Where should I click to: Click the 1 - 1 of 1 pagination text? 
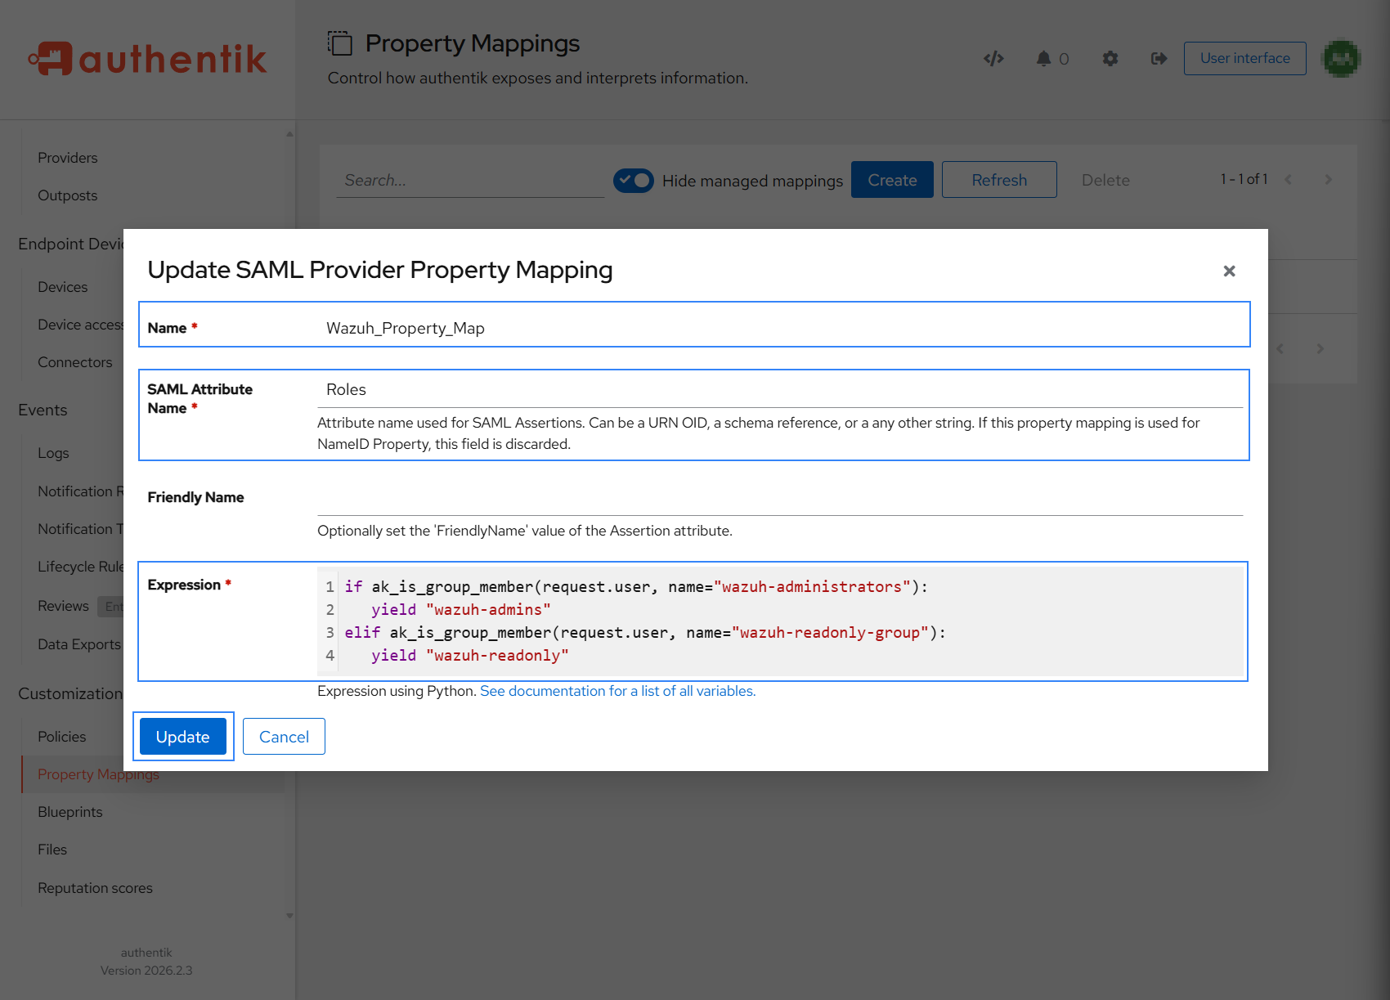tap(1244, 179)
